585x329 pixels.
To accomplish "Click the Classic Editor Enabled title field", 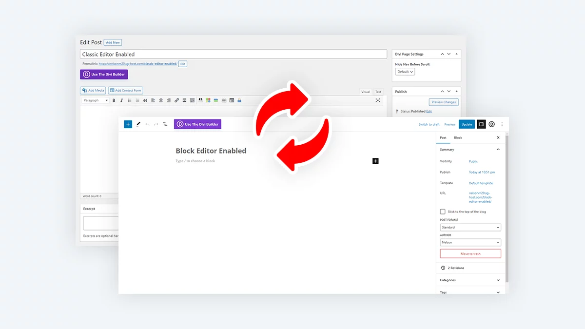I will [234, 54].
